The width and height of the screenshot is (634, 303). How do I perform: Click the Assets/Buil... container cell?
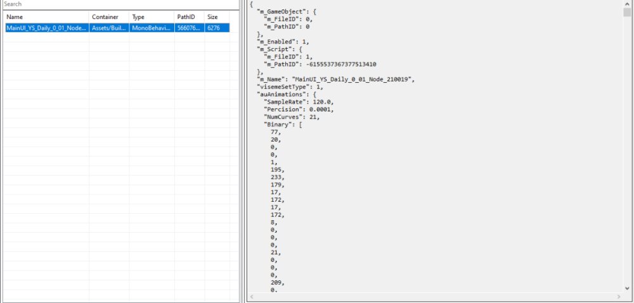108,28
